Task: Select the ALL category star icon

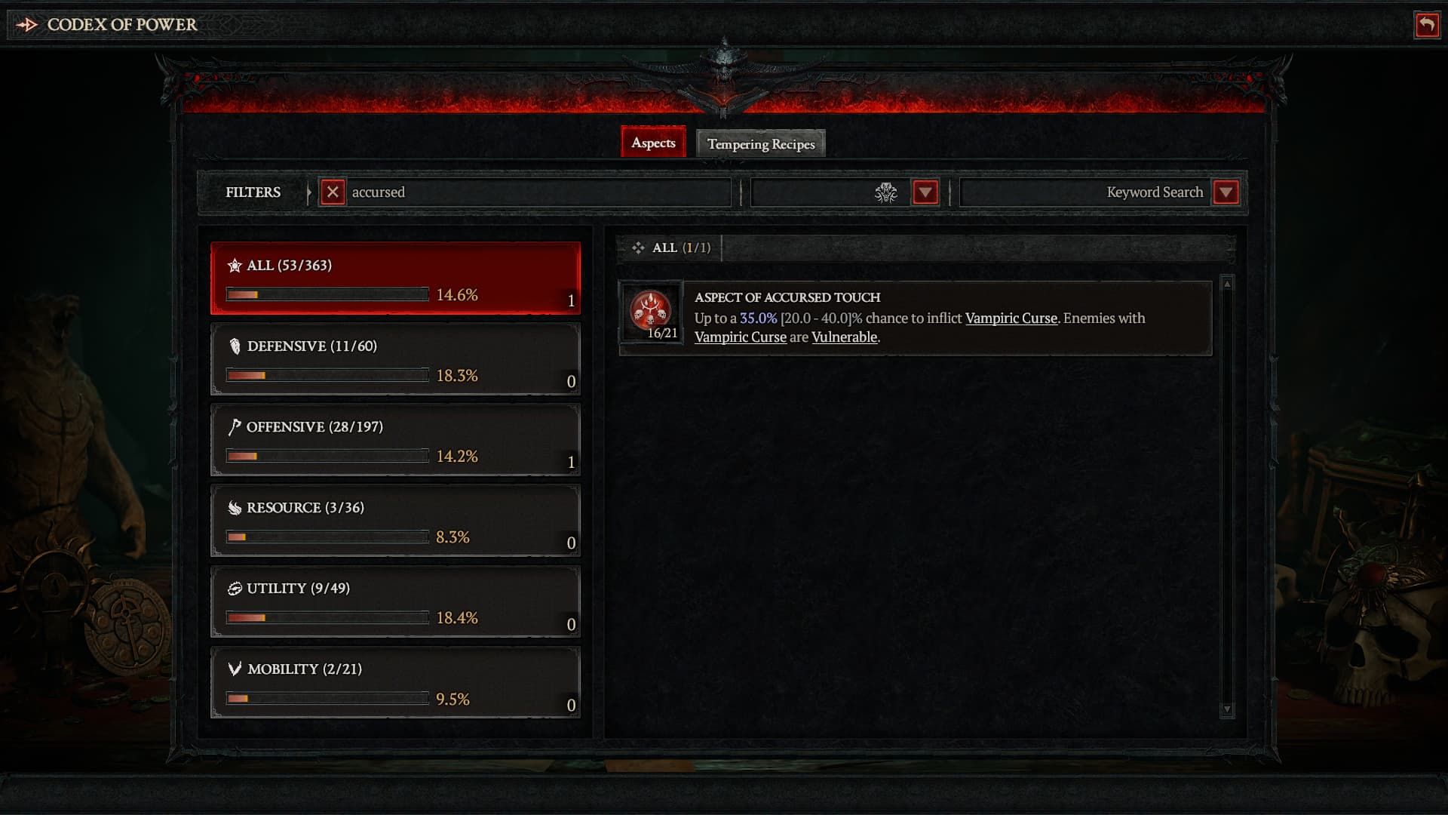Action: 234,263
